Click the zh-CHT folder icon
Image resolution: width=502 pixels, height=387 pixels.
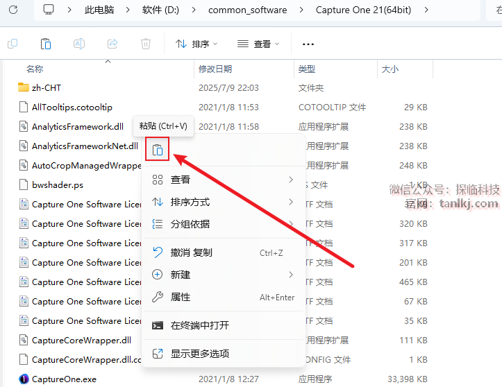pyautogui.click(x=24, y=87)
